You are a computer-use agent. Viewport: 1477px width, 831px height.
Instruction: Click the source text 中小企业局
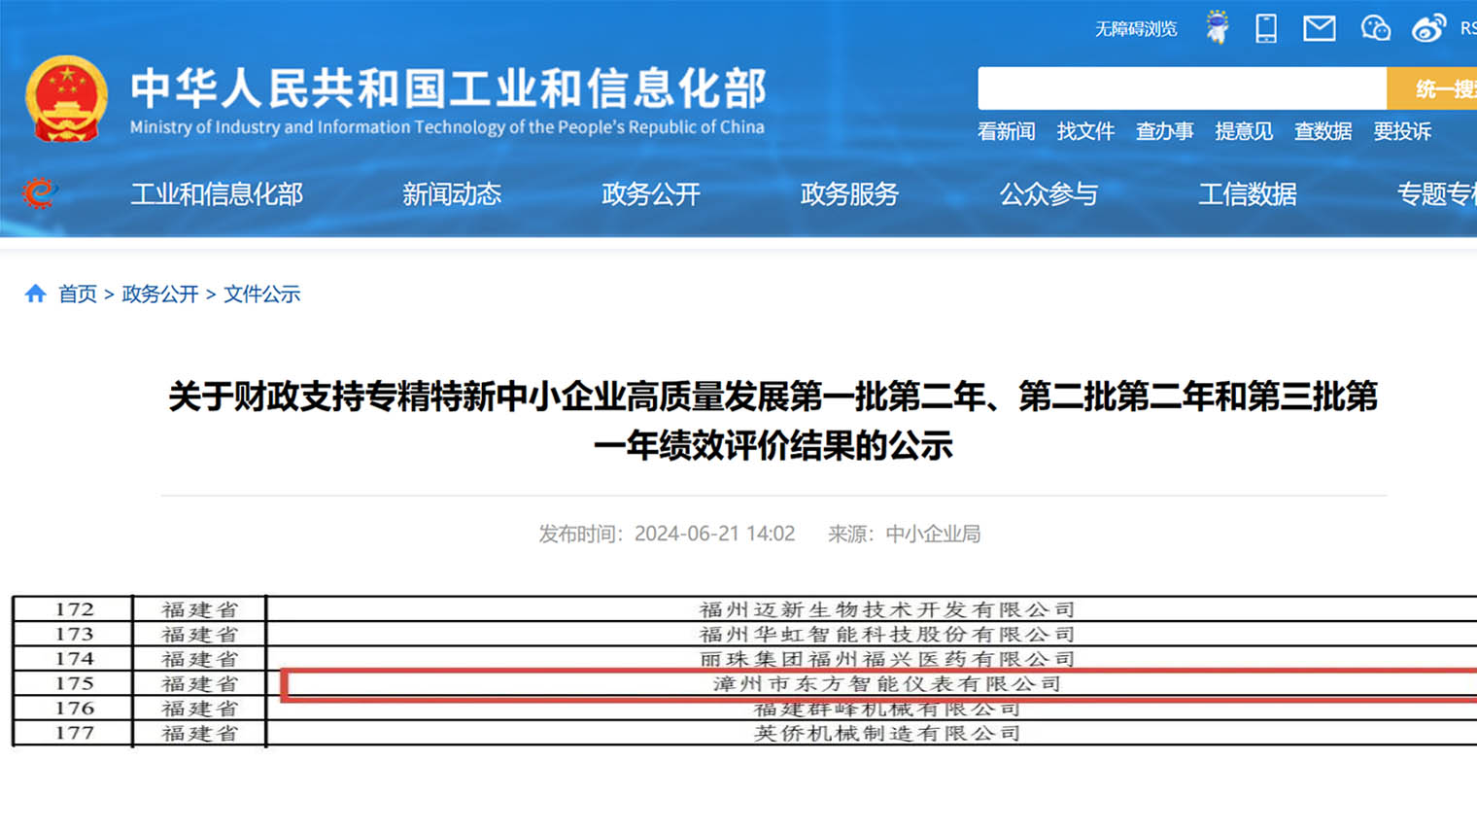coord(933,534)
